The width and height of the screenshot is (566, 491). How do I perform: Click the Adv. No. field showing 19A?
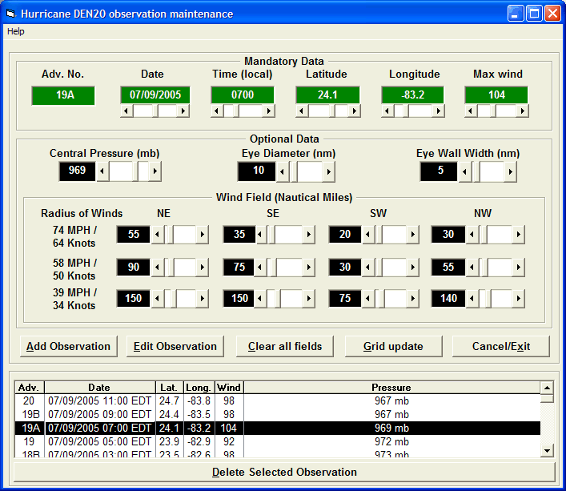(x=63, y=95)
